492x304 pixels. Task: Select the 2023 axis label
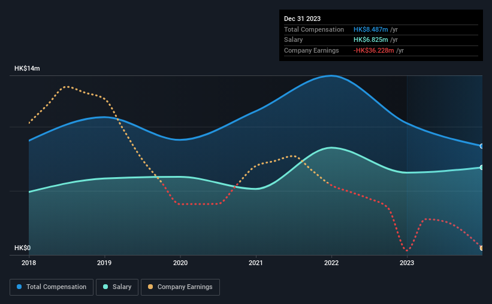pos(407,263)
